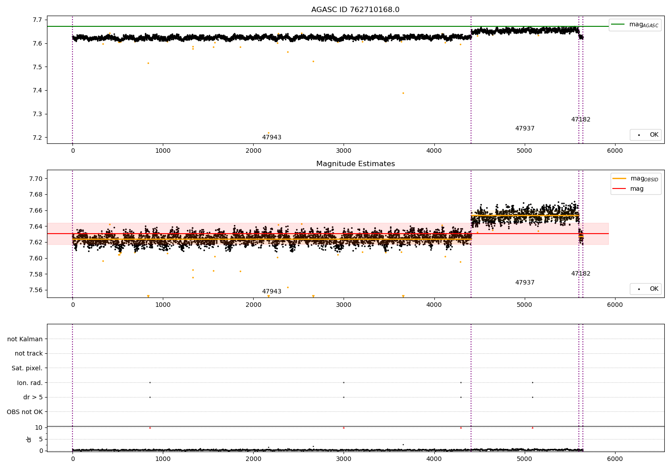Click the 'Sat. pixel.' row label
The width and height of the screenshot is (671, 469).
27,368
